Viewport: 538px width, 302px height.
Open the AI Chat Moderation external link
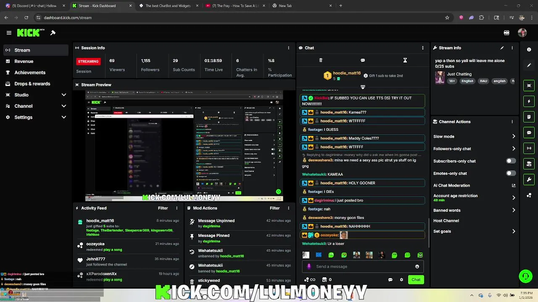pos(514,185)
